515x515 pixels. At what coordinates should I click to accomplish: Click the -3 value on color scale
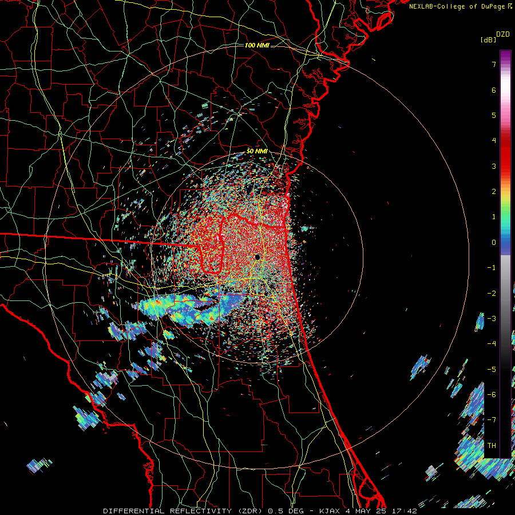pos(492,318)
